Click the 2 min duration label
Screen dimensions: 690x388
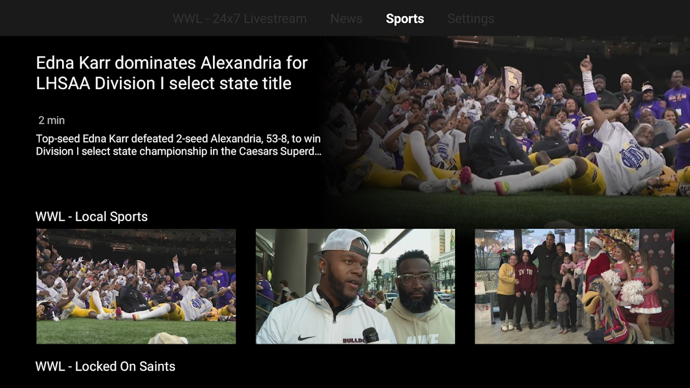click(x=52, y=120)
